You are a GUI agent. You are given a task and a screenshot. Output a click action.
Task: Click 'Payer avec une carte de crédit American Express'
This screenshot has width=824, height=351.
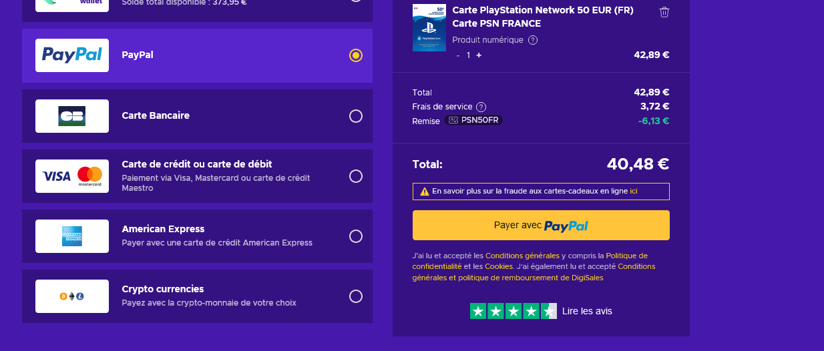tap(217, 243)
